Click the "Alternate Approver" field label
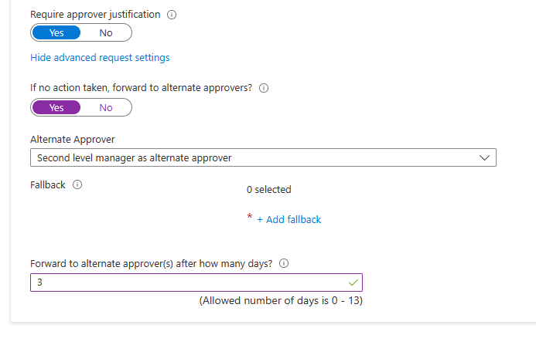Viewport: 536px width, 345px height. pos(72,140)
